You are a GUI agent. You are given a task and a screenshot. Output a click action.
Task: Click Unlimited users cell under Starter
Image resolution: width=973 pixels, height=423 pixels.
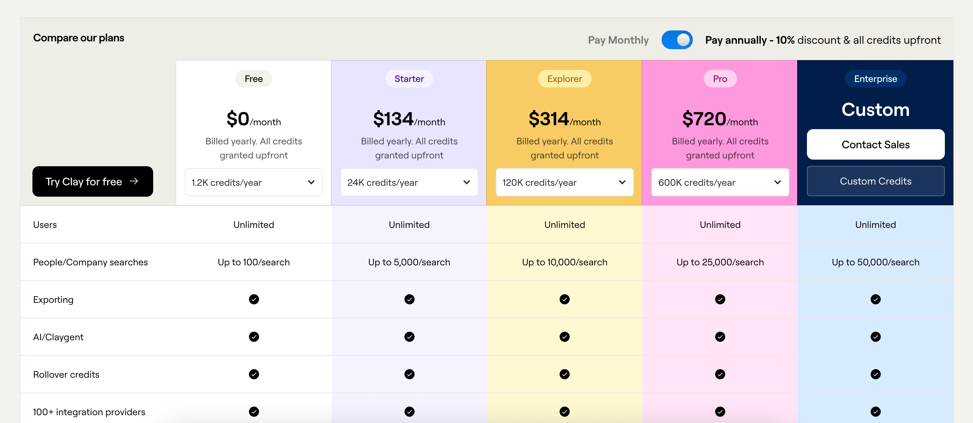point(409,225)
